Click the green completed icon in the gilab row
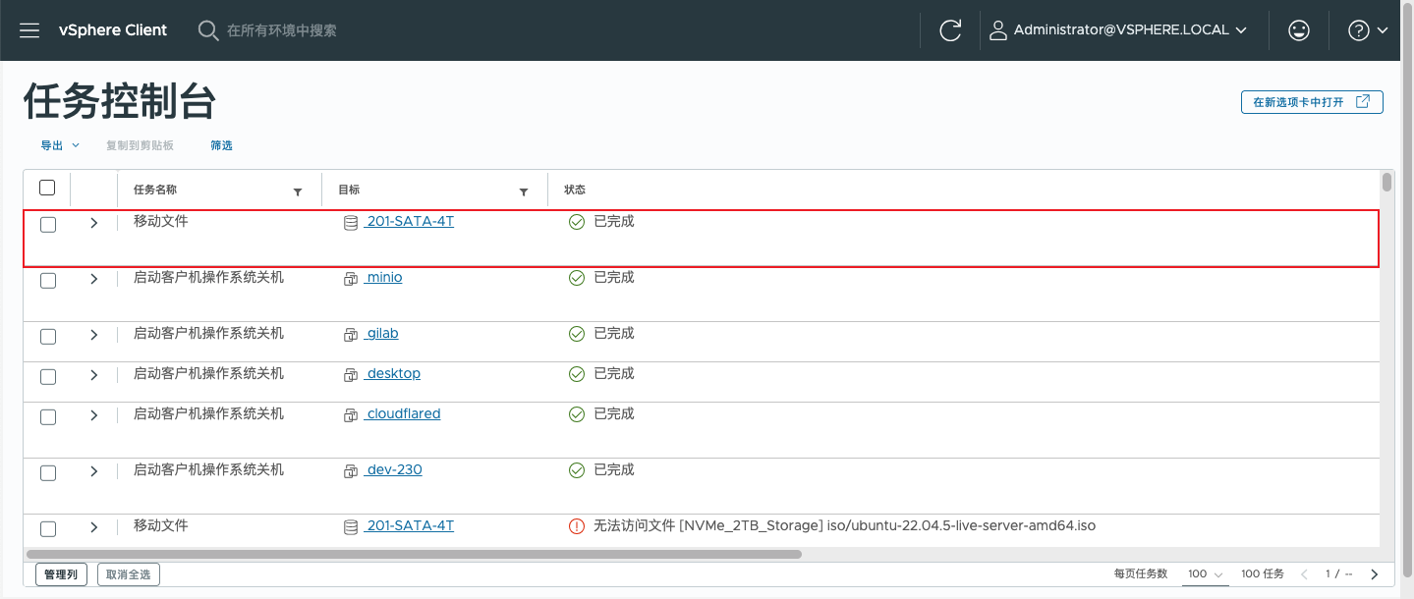 pos(577,334)
